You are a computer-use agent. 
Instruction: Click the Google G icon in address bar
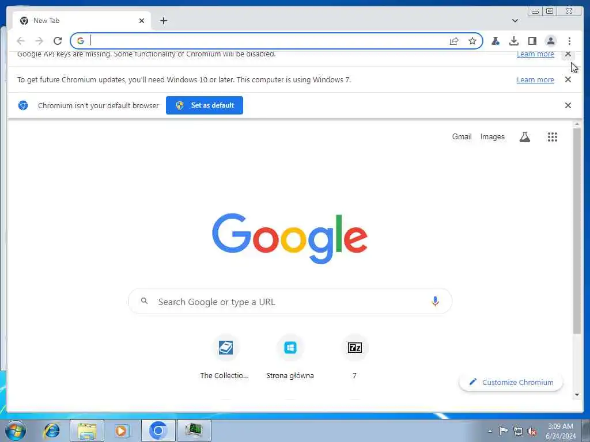pos(80,41)
